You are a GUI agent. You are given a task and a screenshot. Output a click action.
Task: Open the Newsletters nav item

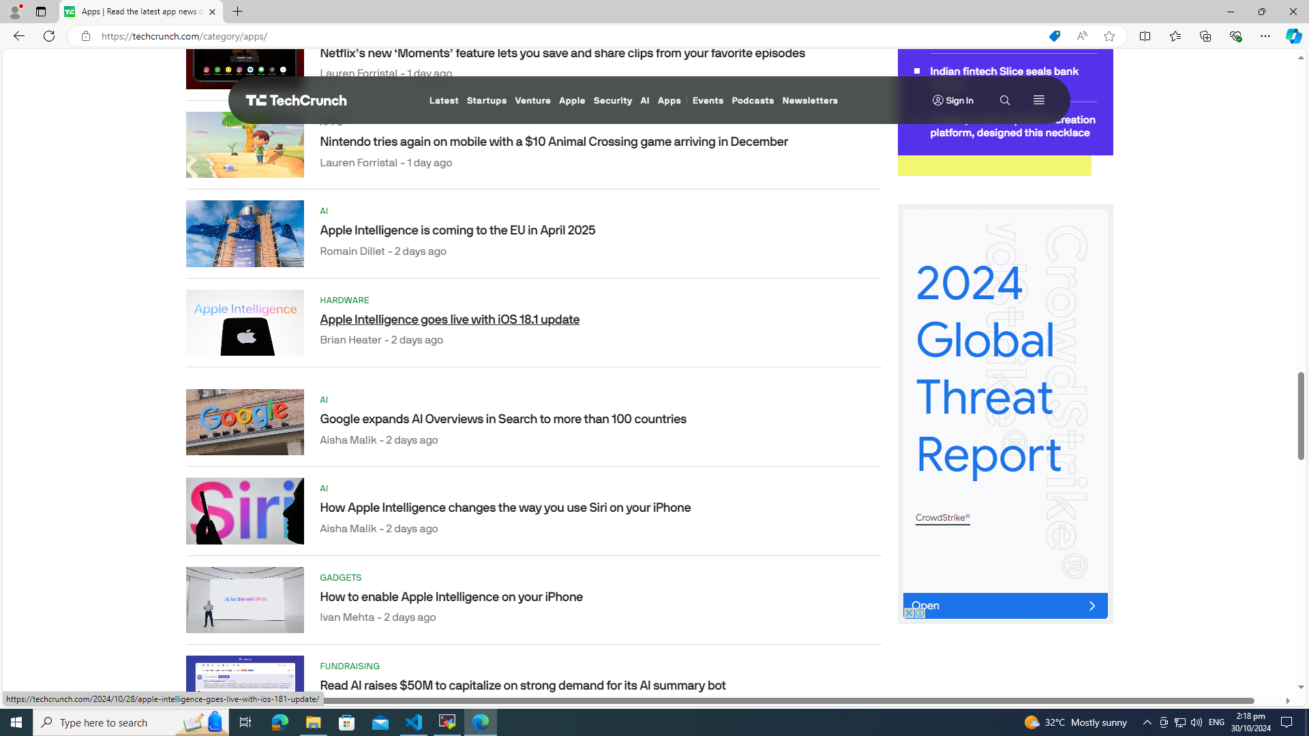point(810,101)
